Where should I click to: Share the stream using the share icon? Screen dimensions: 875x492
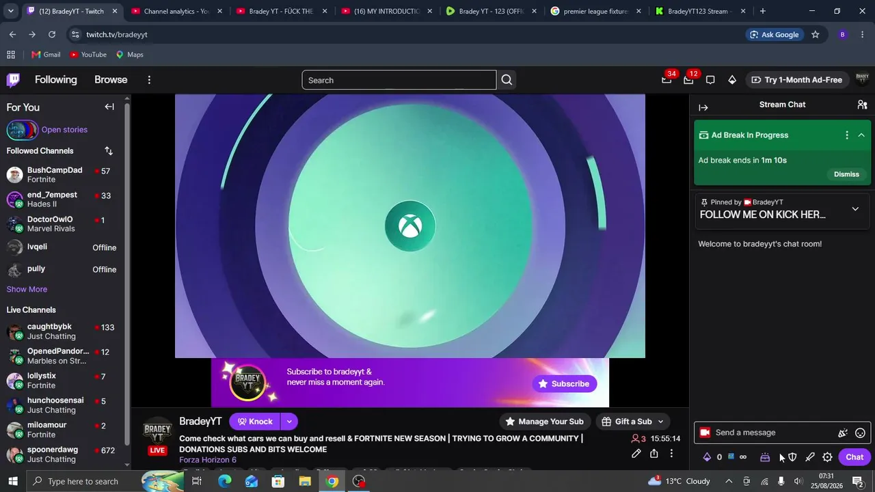click(654, 454)
